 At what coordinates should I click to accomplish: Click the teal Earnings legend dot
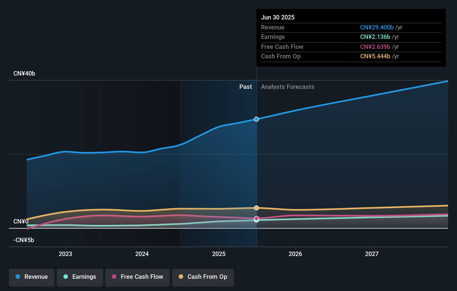[66, 277]
